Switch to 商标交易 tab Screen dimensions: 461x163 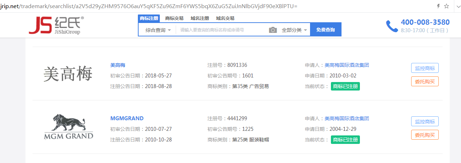tap(174, 18)
